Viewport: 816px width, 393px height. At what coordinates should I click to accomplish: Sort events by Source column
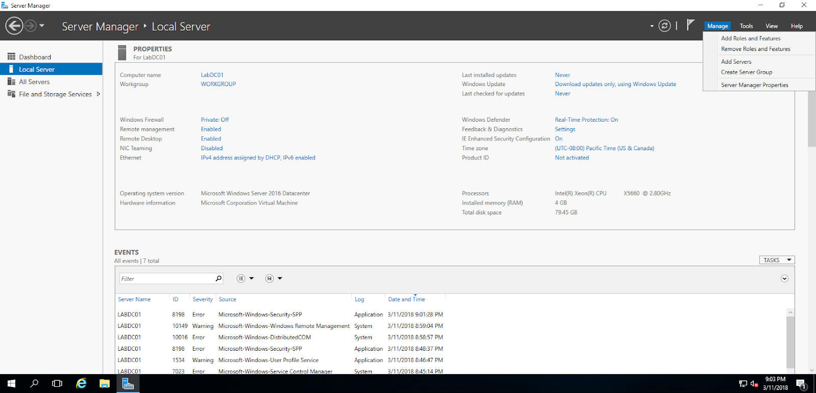[227, 299]
